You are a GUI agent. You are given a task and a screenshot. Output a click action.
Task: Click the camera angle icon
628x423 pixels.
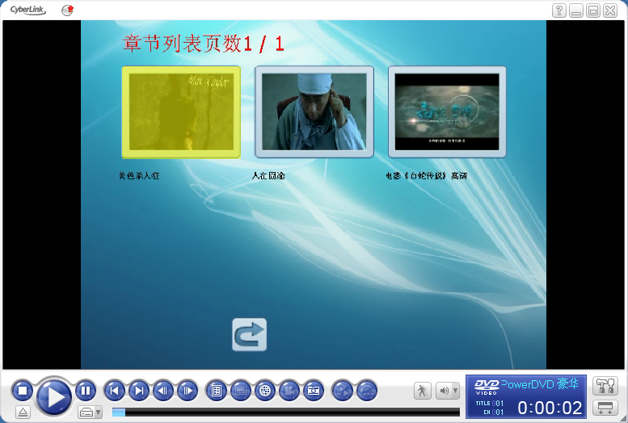(289, 391)
